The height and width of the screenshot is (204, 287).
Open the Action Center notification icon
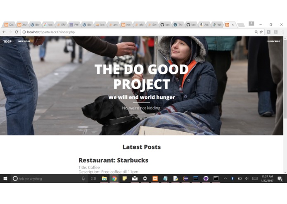click(280, 178)
